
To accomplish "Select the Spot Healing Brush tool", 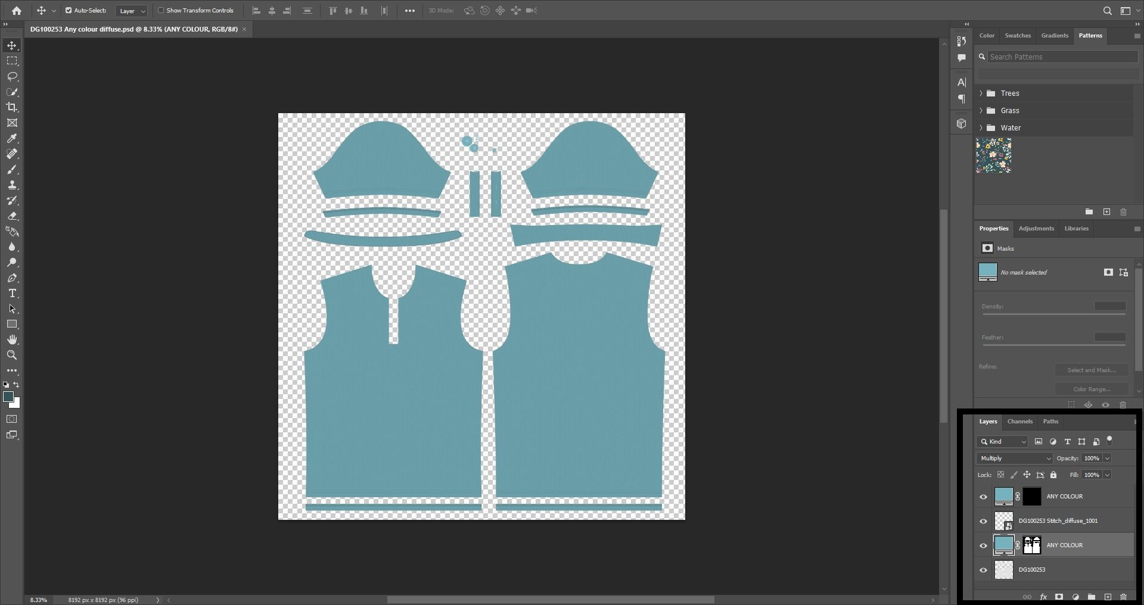I will (x=12, y=154).
